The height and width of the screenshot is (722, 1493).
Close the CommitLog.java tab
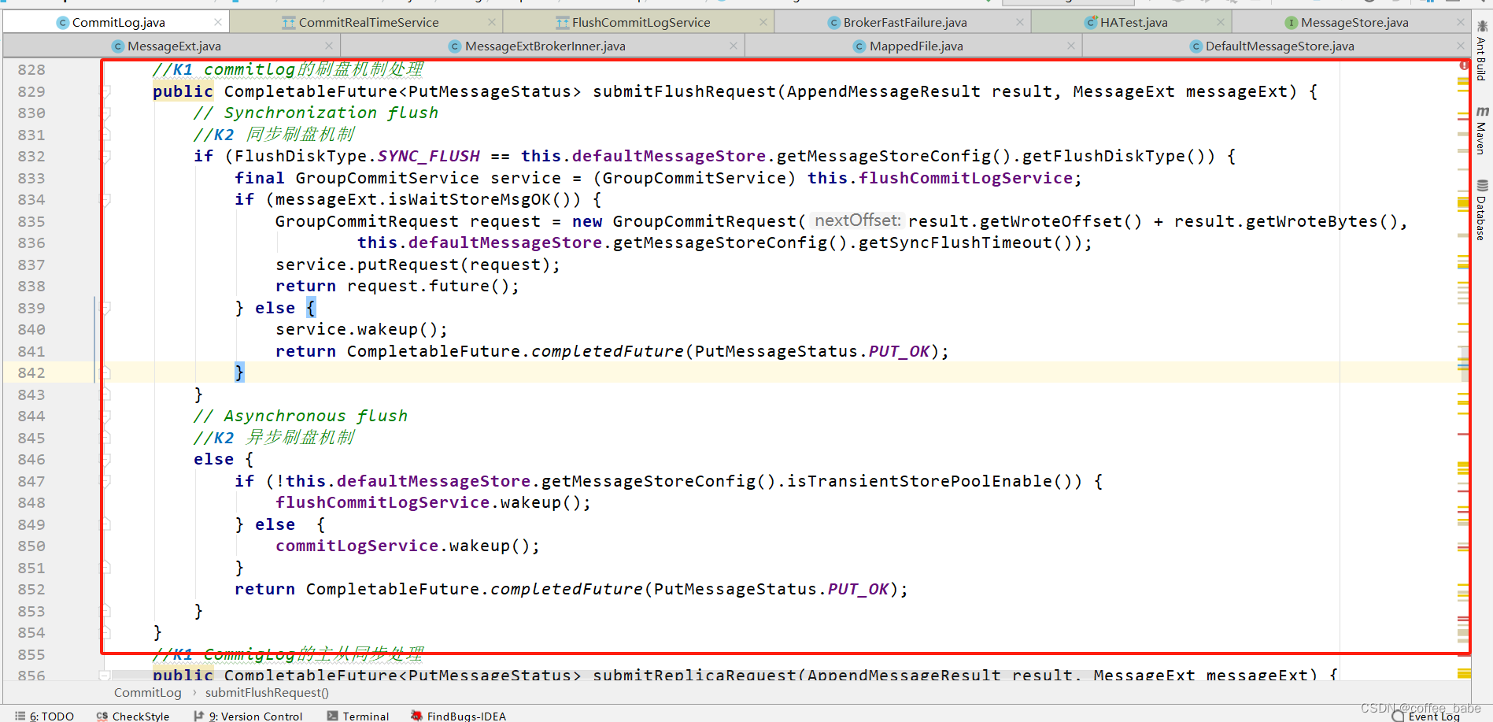coord(218,22)
